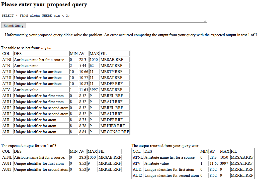Select the 8.75 cell
The height and width of the screenshot is (179, 258).
tap(83, 120)
